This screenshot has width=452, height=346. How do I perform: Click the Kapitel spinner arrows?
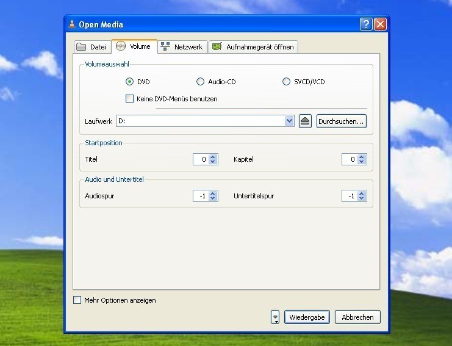click(362, 159)
